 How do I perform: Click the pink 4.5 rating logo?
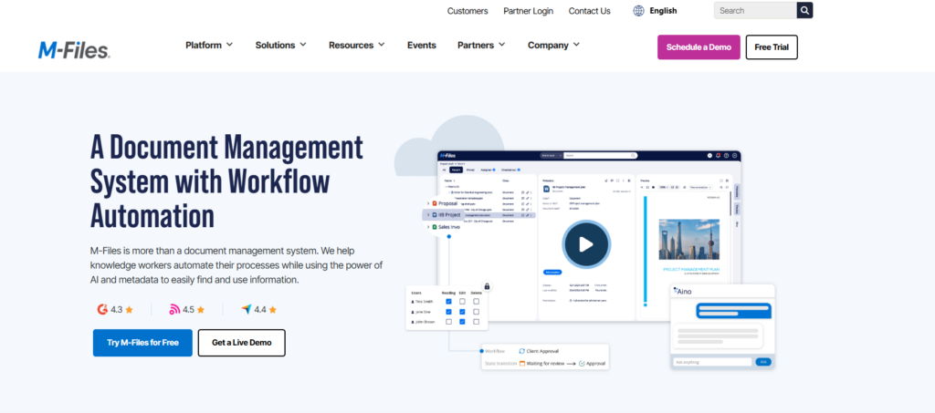tap(175, 309)
